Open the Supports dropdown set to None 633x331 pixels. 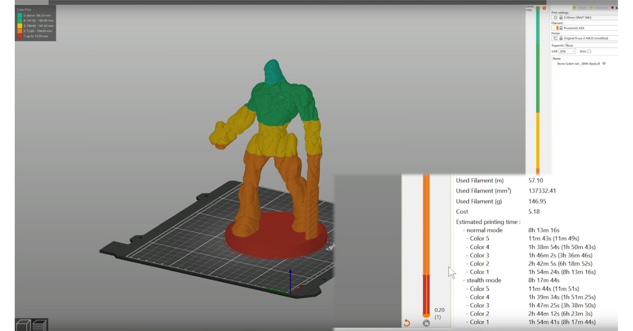(x=591, y=45)
